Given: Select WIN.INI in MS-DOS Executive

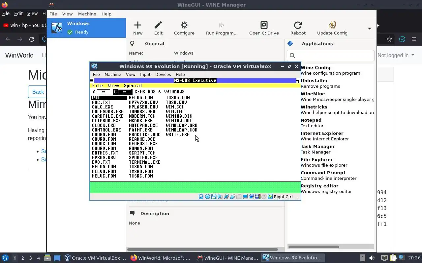Looking at the screenshot, I should pyautogui.click(x=175, y=111).
